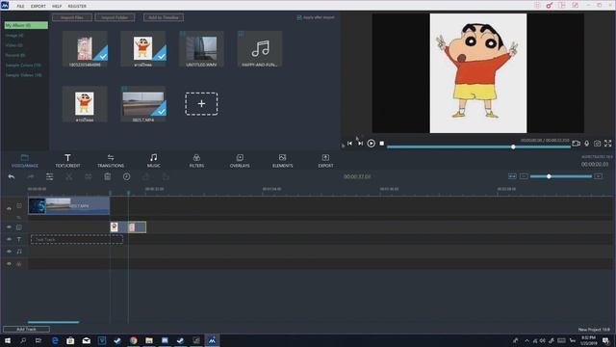Click the Redo arrow icon
Image resolution: width=616 pixels, height=347 pixels.
click(31, 176)
